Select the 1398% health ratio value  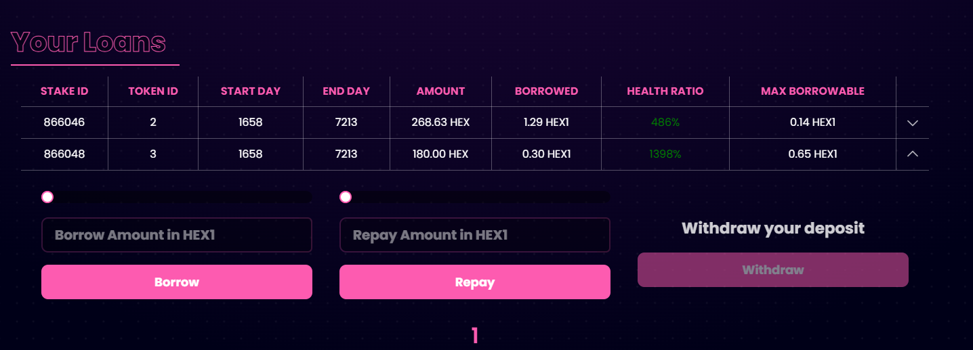[665, 154]
